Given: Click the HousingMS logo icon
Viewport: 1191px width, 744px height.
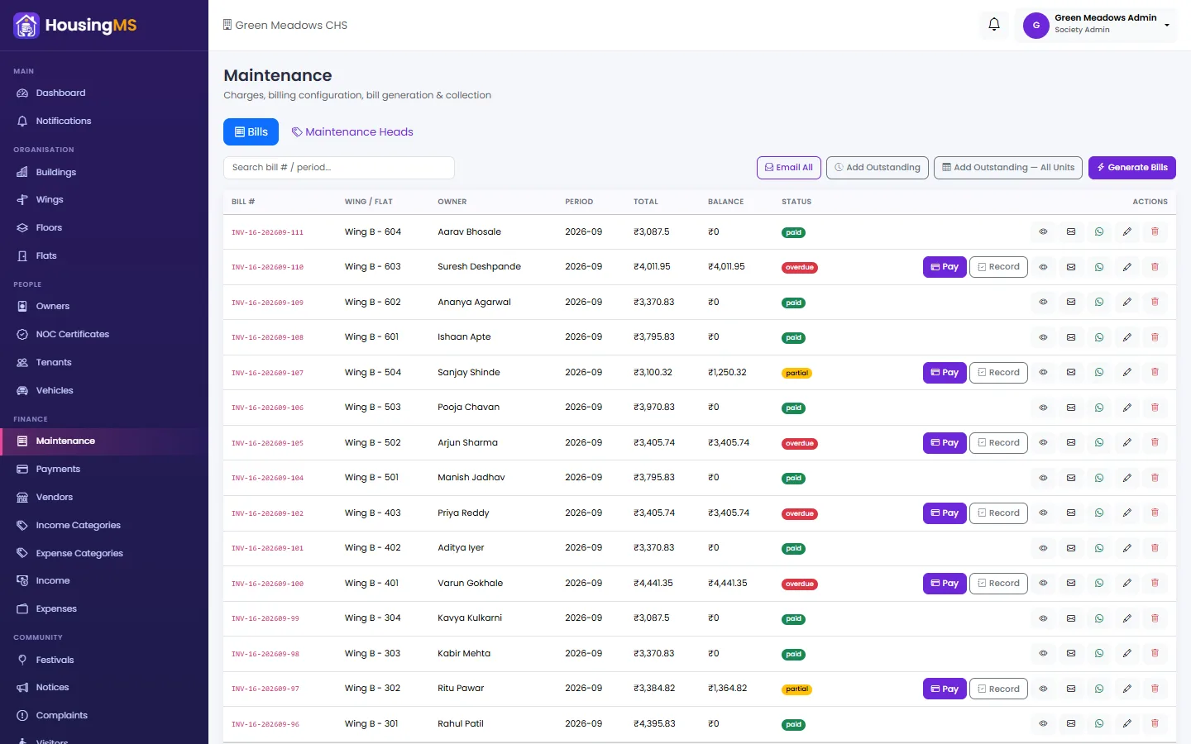Looking at the screenshot, I should point(26,26).
